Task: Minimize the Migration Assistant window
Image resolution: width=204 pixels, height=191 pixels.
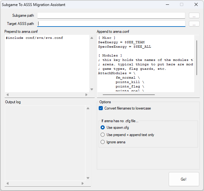Action: [x=167, y=4]
